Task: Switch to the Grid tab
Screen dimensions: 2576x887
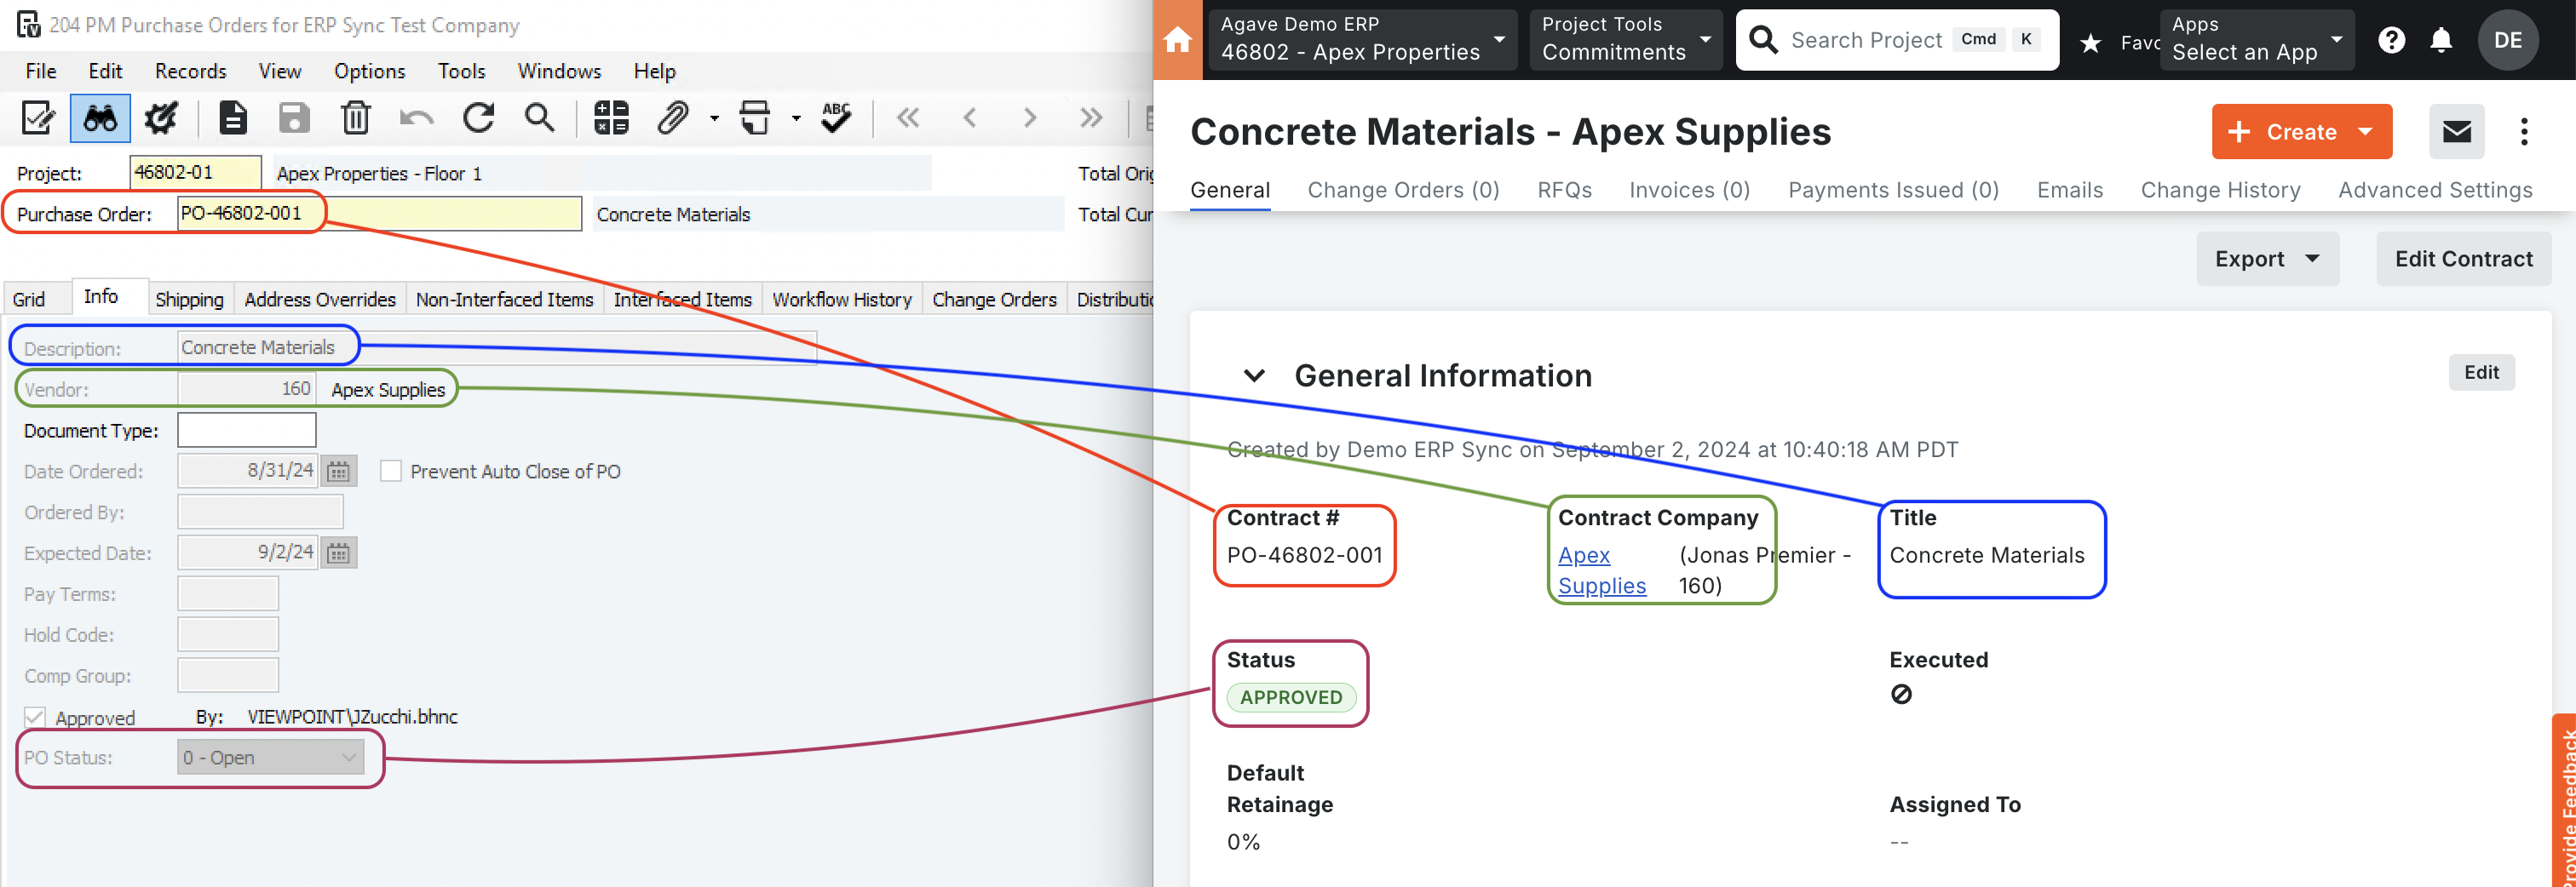Action: tap(29, 299)
